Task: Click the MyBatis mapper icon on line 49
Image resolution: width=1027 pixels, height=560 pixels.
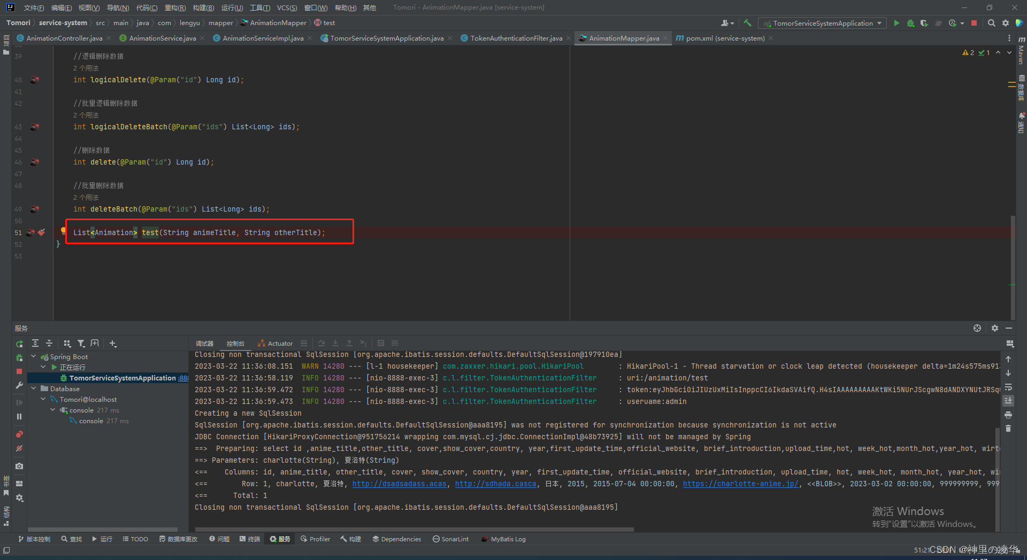Action: click(x=35, y=209)
